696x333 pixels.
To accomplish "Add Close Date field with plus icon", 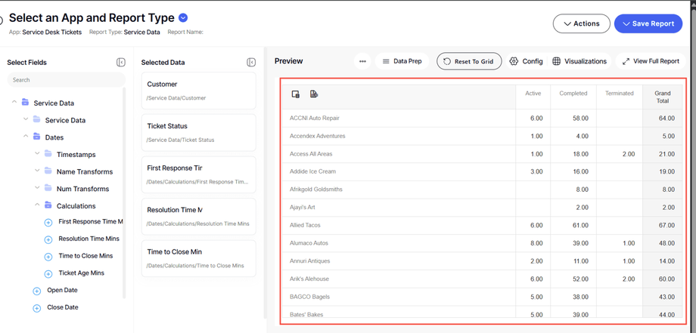I will [36, 308].
